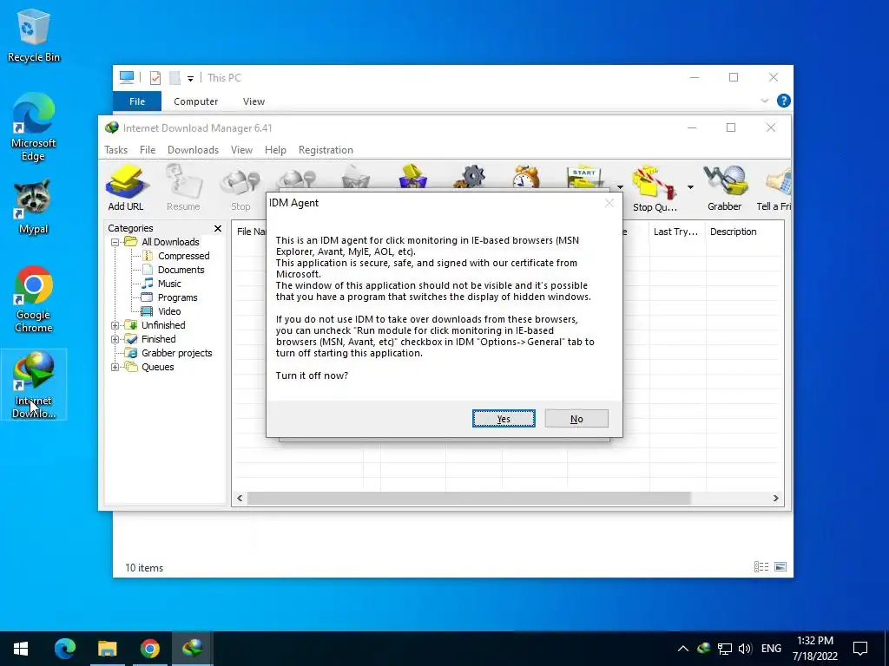Open the Computer tab in This PC
The image size is (889, 666).
click(x=195, y=101)
